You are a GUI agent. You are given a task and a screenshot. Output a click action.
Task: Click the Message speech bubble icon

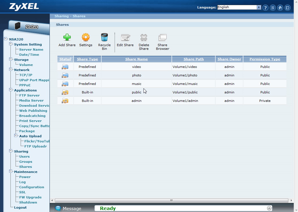pos(58,208)
